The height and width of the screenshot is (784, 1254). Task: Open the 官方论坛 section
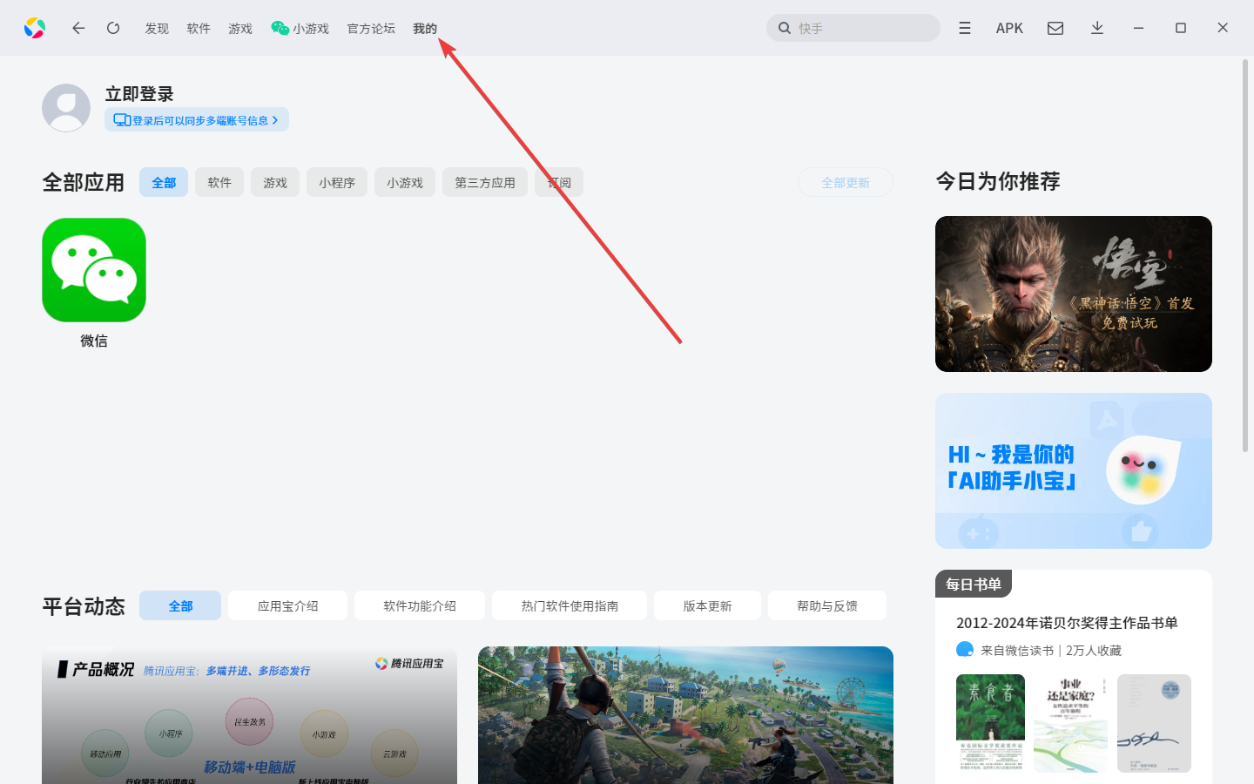click(x=370, y=28)
